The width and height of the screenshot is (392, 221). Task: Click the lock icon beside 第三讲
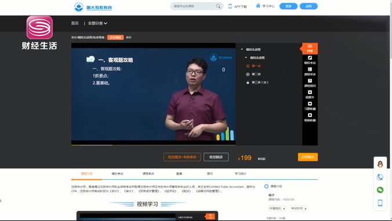(248, 82)
